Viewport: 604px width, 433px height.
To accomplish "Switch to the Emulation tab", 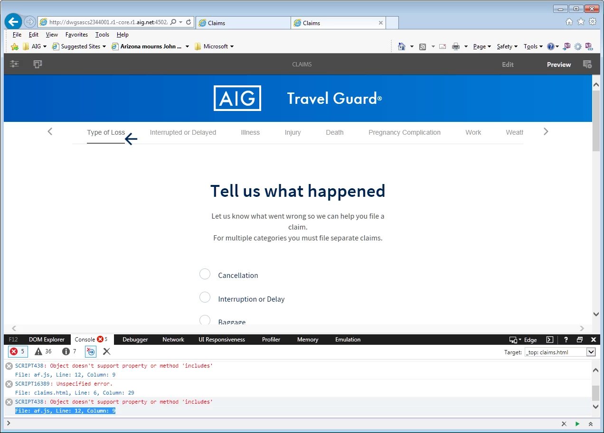I will 348,340.
